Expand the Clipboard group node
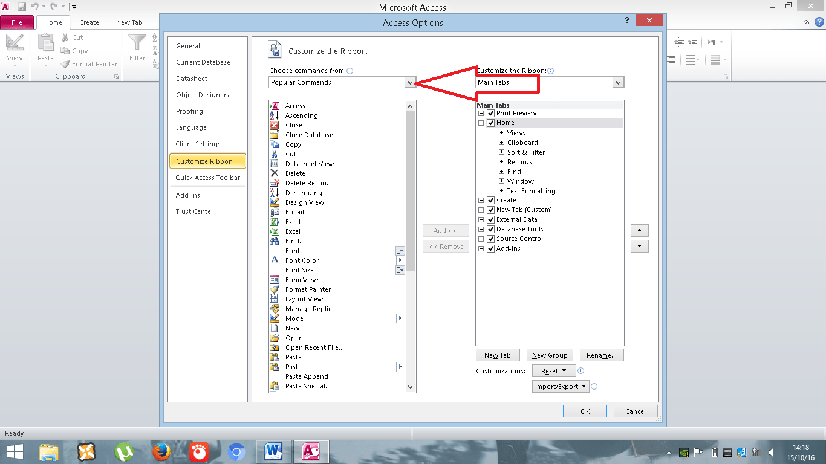The width and height of the screenshot is (826, 464). pyautogui.click(x=502, y=143)
